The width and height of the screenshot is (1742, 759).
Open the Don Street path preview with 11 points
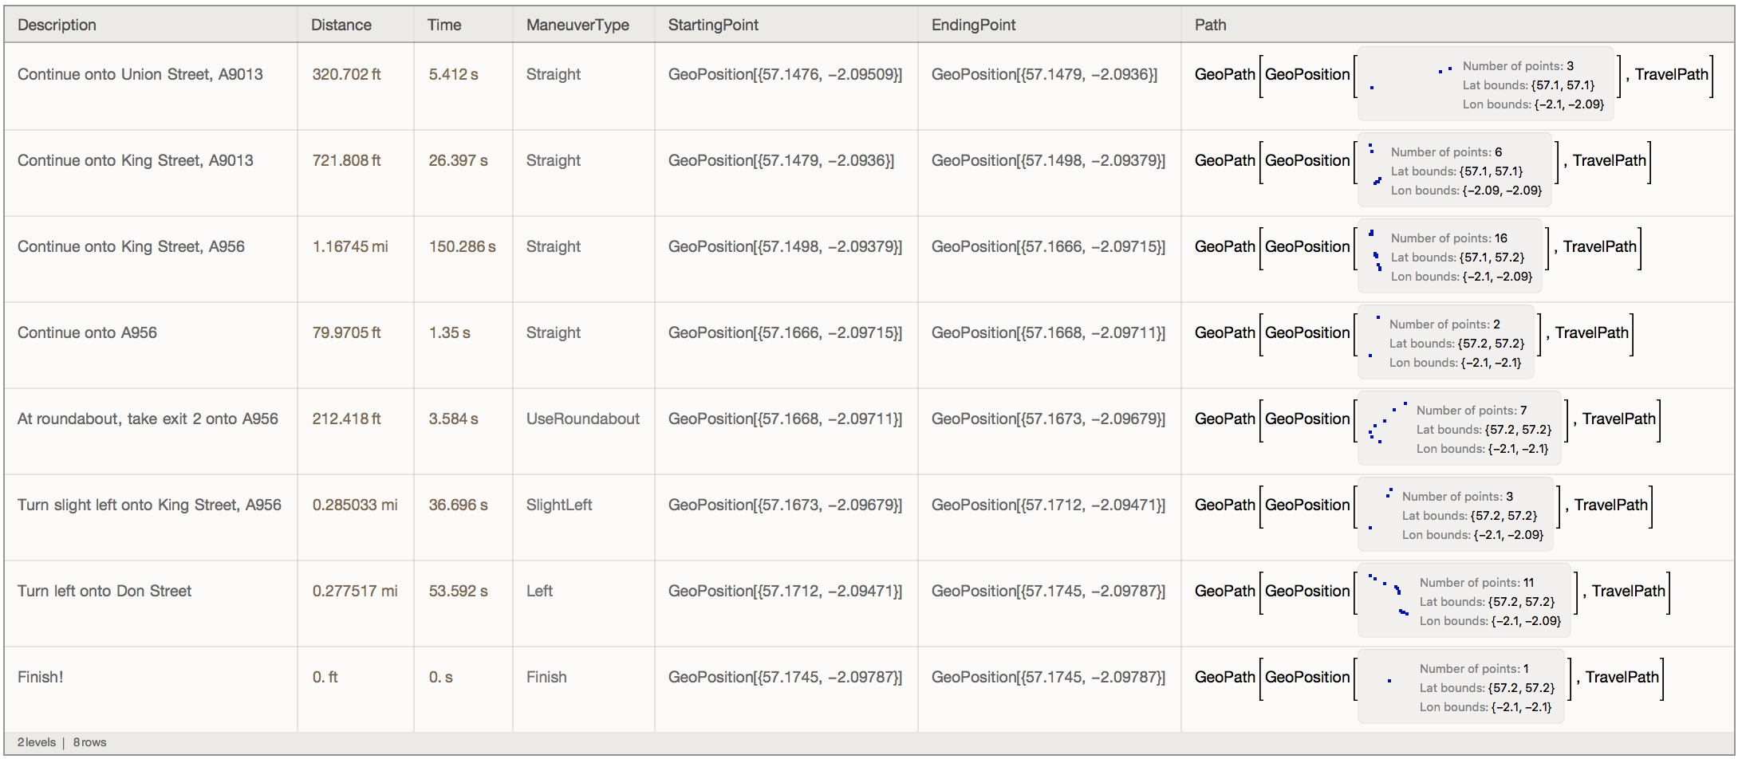click(1464, 601)
